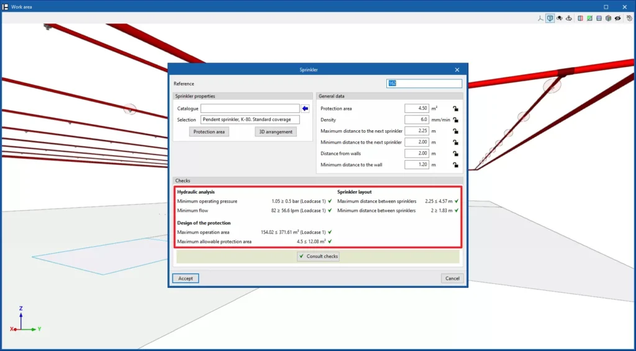Toggle the Density lock icon
This screenshot has width=636, height=351.
455,120
